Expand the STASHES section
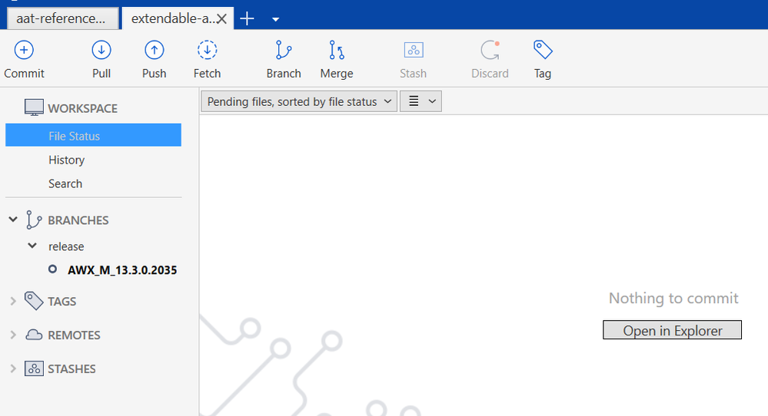This screenshot has height=416, width=768. point(13,368)
